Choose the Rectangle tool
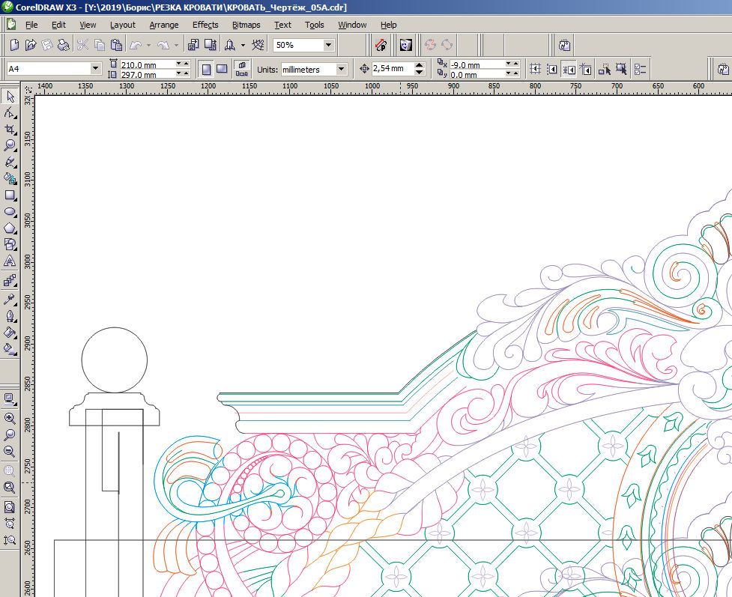Viewport: 732px width, 597px height. point(10,195)
